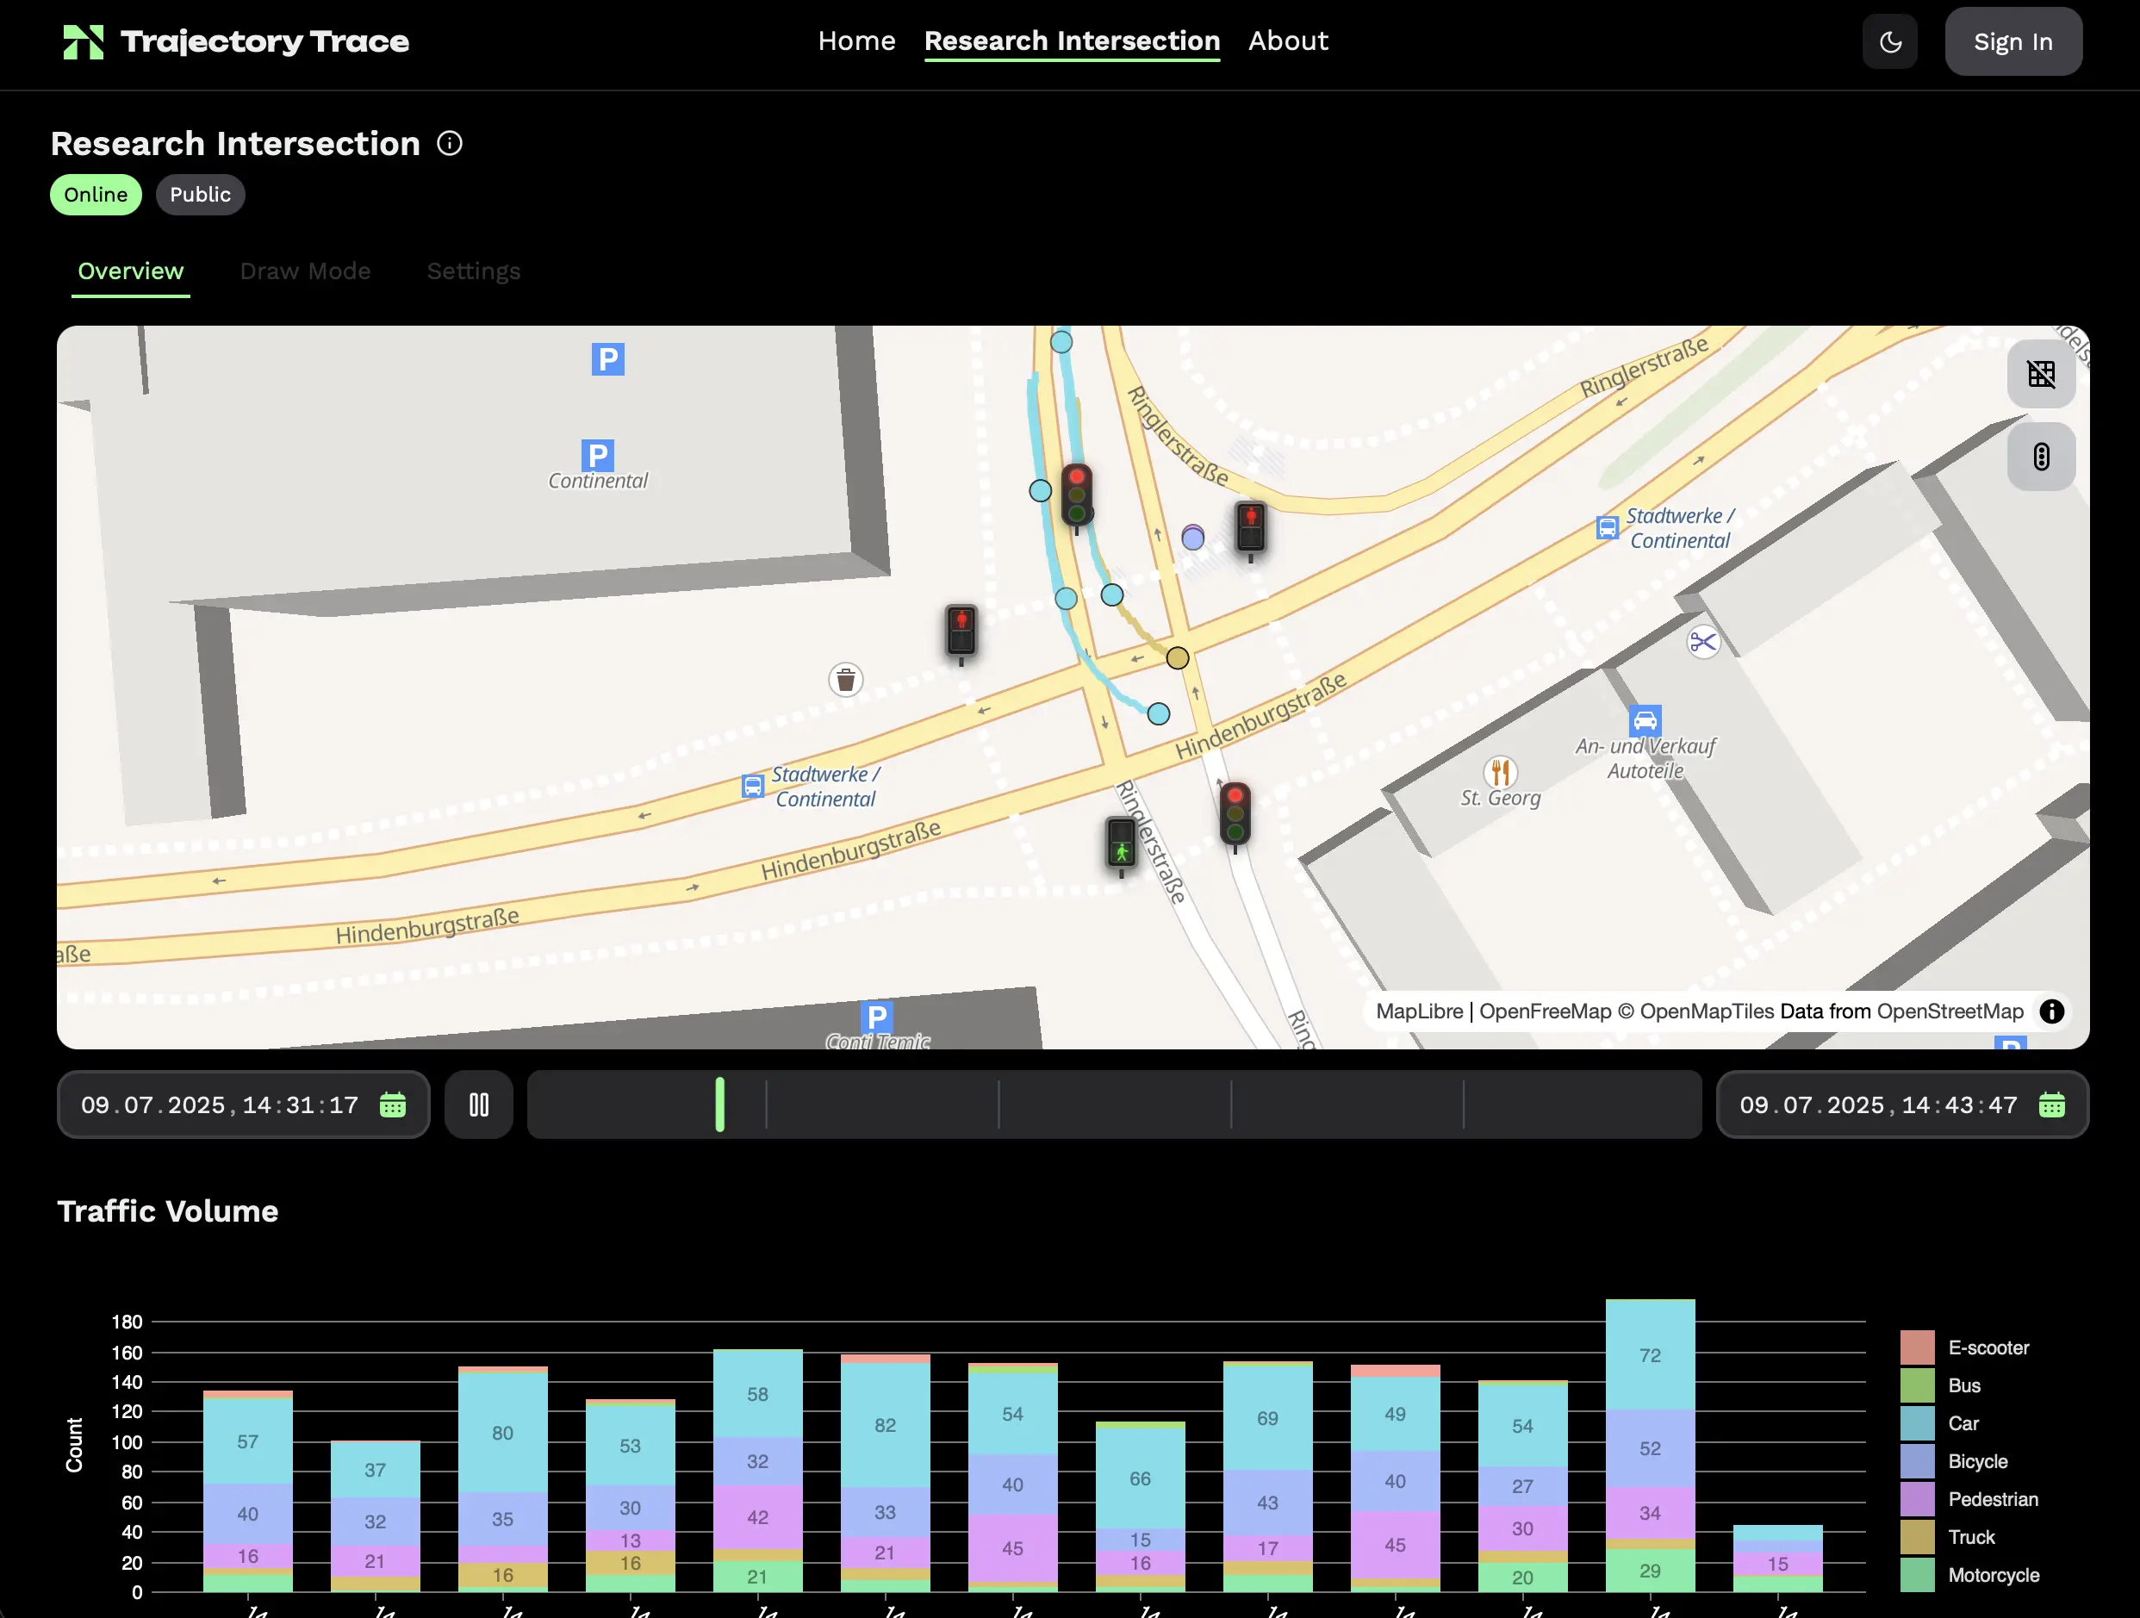
Task: Click the map attribution info icon
Action: [x=2052, y=1011]
